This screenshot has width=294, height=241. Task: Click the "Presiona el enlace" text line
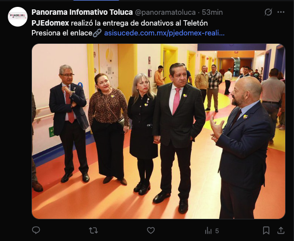point(62,33)
